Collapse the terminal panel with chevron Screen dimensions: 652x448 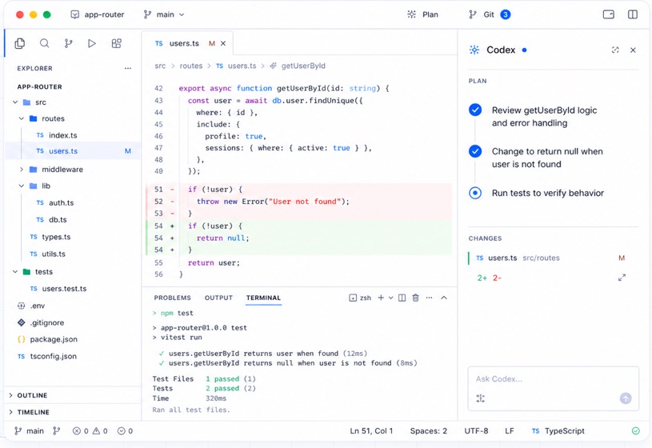[x=444, y=298]
